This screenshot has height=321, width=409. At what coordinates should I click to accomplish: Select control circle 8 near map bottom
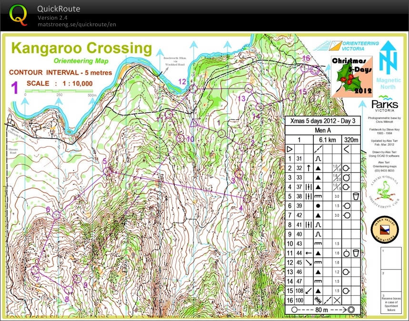(68, 290)
